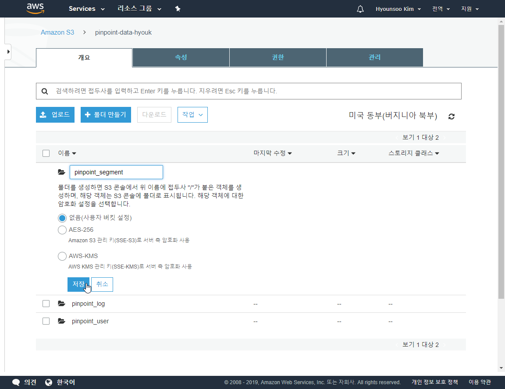This screenshot has height=389, width=505.
Task: Open the 전역 region dropdown
Action: click(441, 9)
